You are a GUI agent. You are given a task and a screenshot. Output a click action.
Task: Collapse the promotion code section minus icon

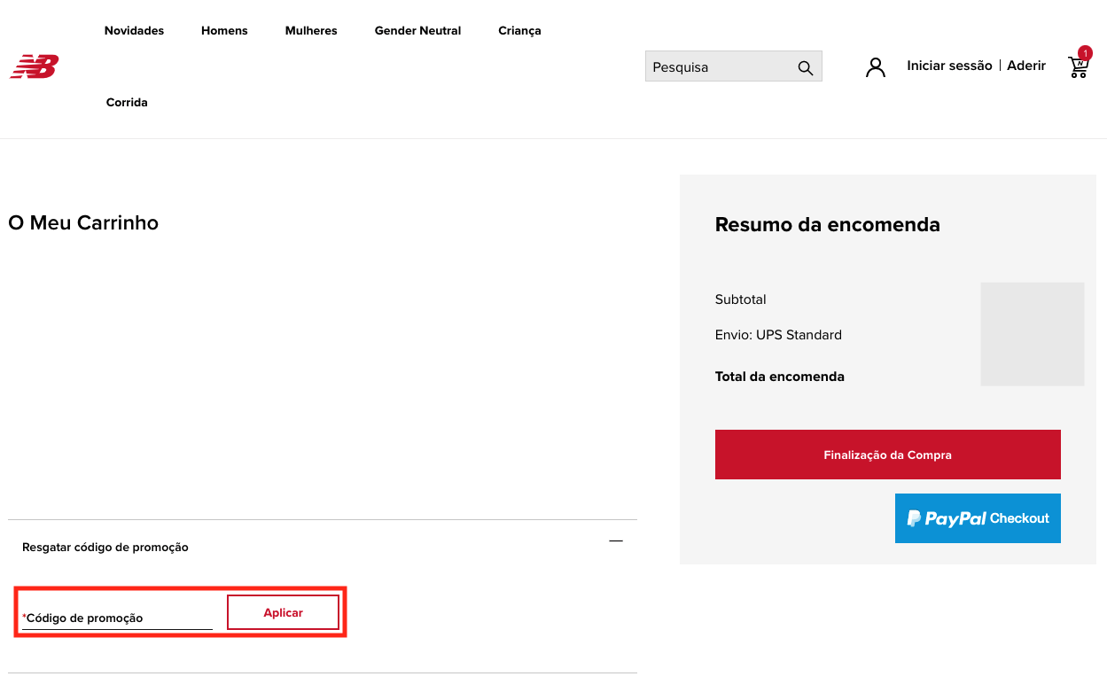[616, 540]
